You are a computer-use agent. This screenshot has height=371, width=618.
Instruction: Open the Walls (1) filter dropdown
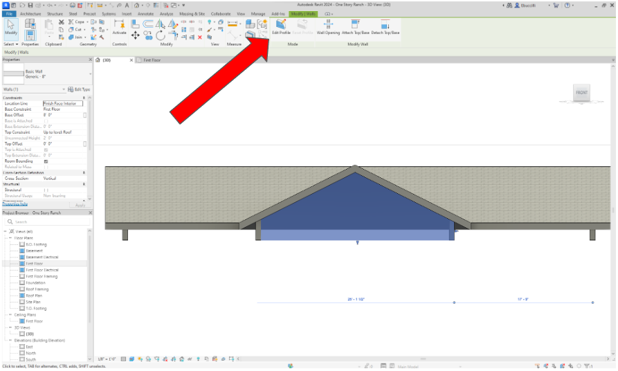[64, 89]
